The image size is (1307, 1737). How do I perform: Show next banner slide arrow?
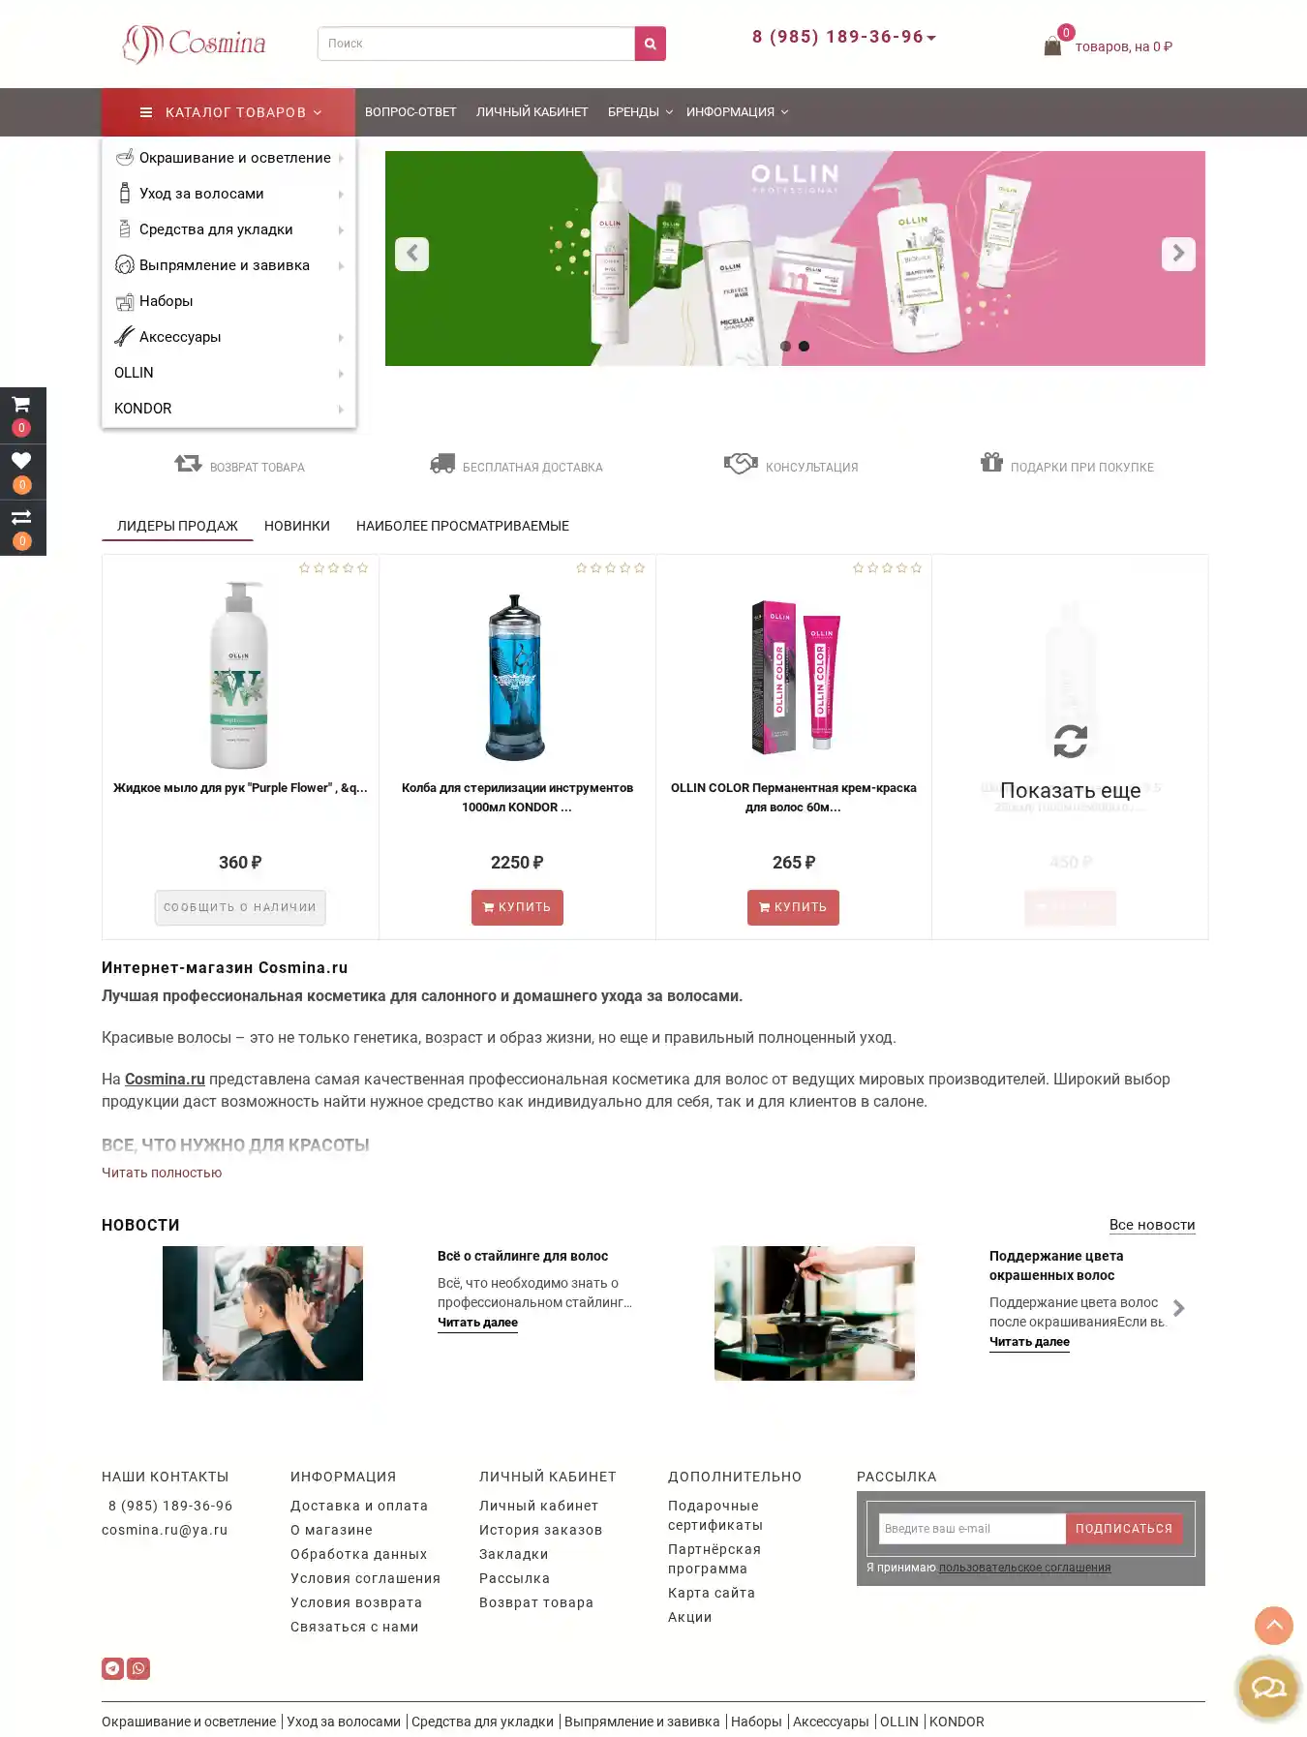click(1178, 254)
